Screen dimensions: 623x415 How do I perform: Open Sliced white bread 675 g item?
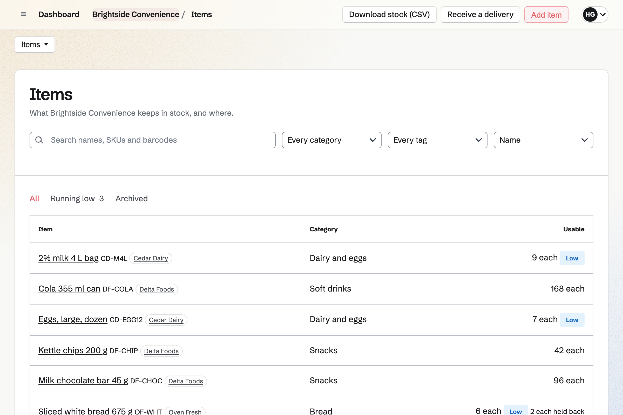85,411
